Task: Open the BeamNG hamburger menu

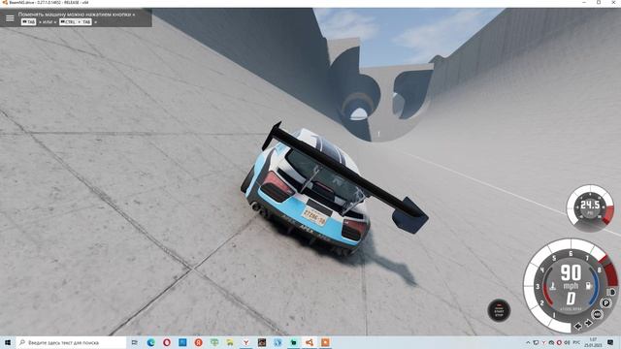Action: [10, 17]
